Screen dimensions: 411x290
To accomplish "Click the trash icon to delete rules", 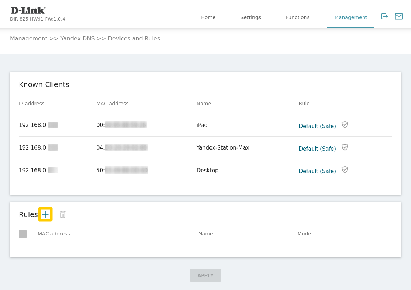I will (63, 214).
